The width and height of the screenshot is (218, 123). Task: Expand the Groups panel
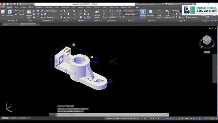205,20
